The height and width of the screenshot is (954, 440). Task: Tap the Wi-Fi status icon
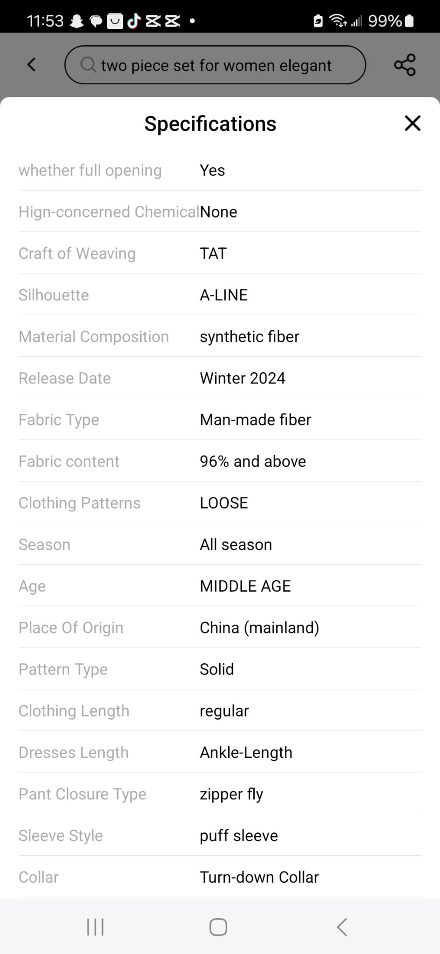click(x=338, y=20)
